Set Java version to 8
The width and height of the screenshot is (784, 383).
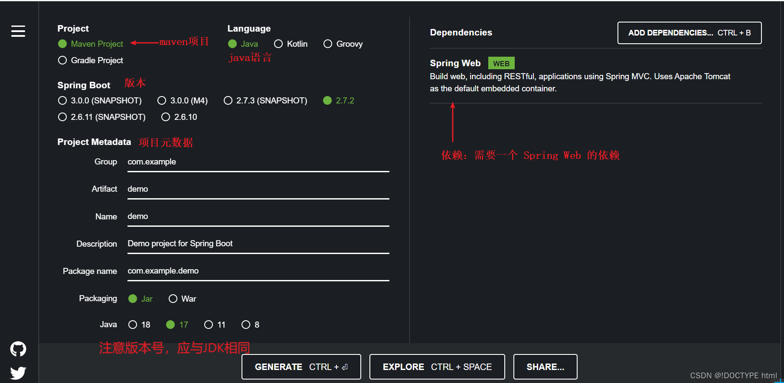[250, 325]
